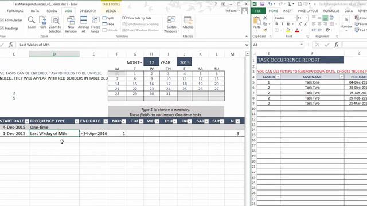Screen dimensions: 367x206
Task: Click the Paste clipboard icon in right window
Action: (257, 21)
